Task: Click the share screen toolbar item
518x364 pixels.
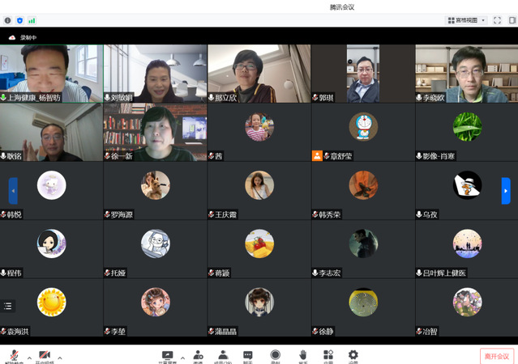Action: point(168,355)
